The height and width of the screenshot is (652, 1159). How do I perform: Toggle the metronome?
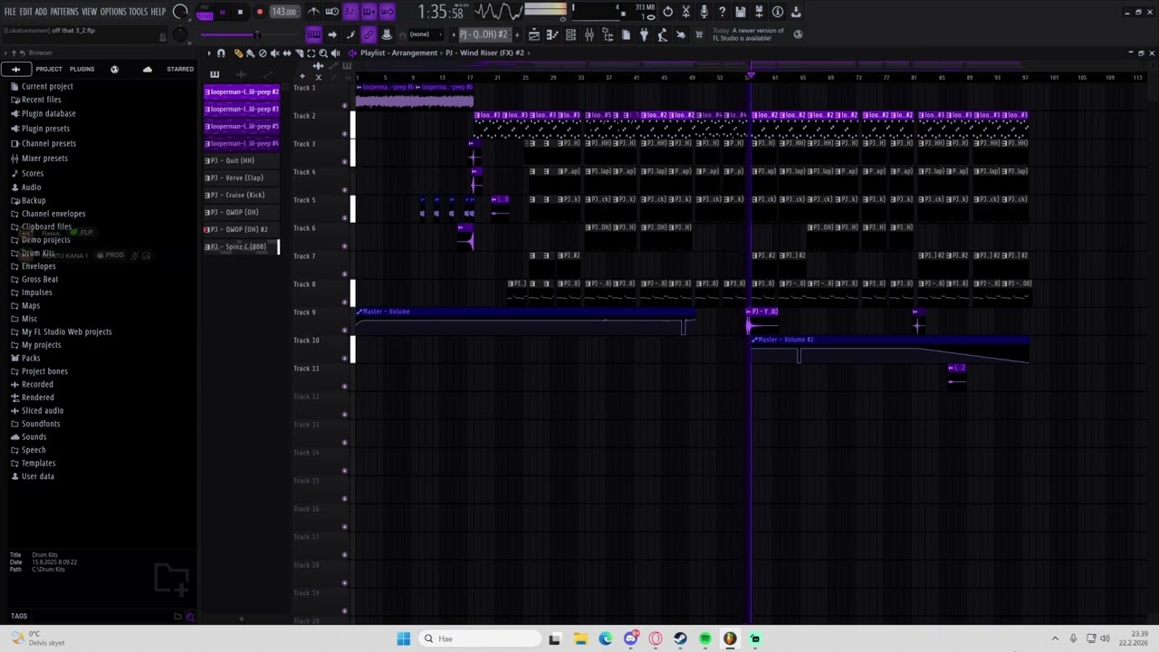[313, 12]
